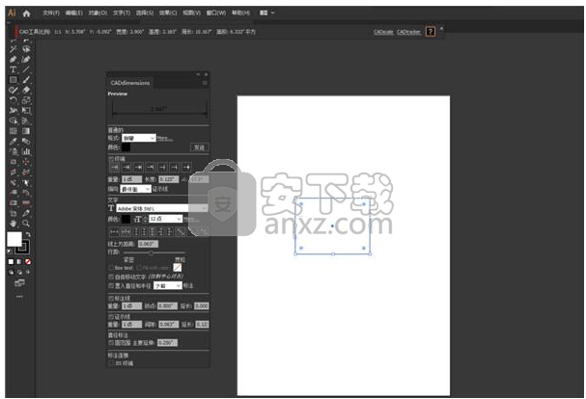
Task: Swap fill and stroke colors arrow
Action: pyautogui.click(x=28, y=234)
